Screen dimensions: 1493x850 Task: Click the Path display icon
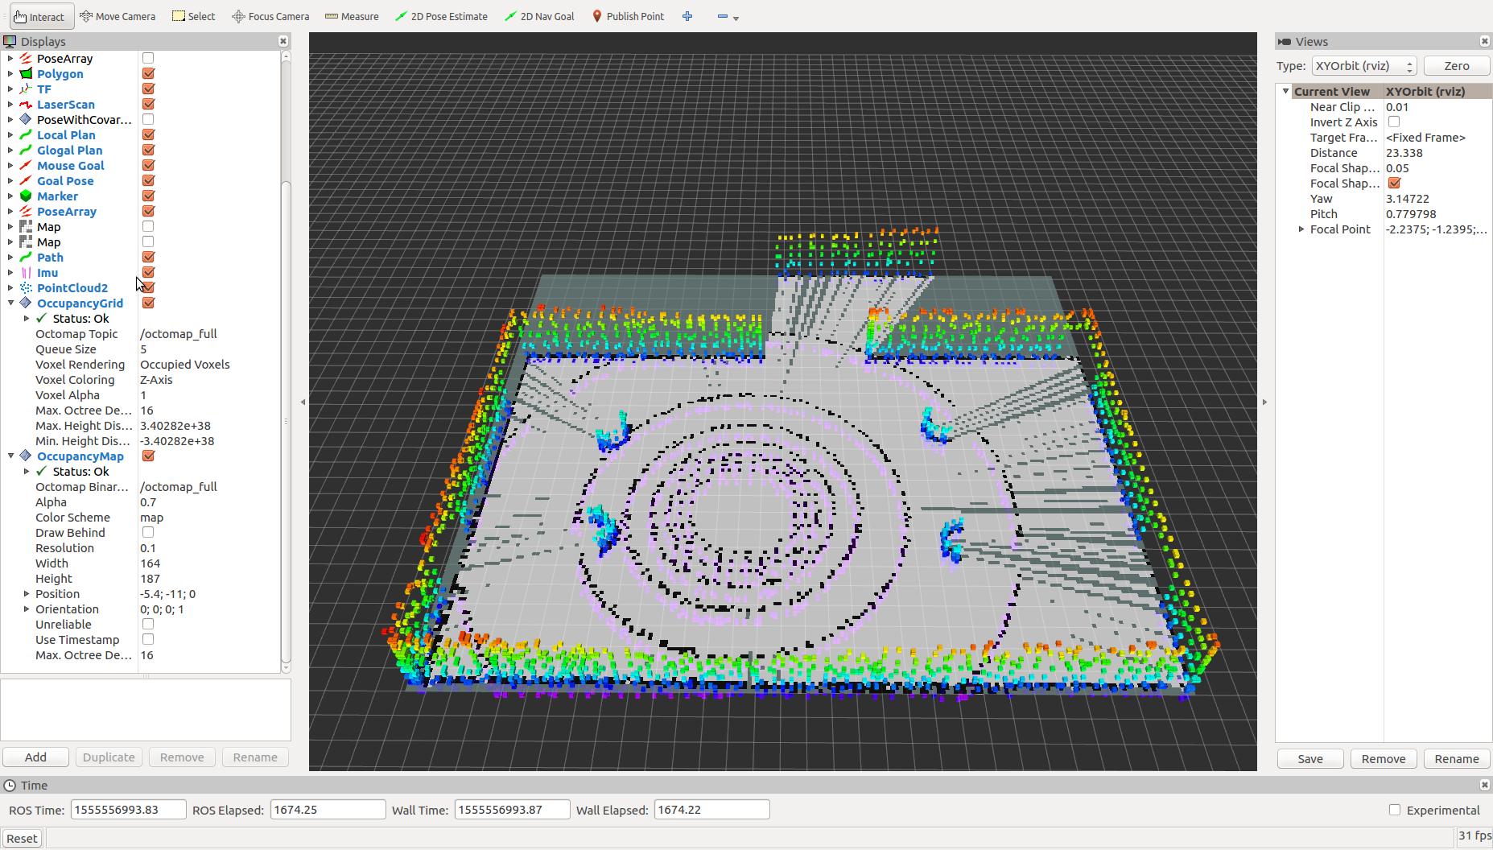(26, 257)
